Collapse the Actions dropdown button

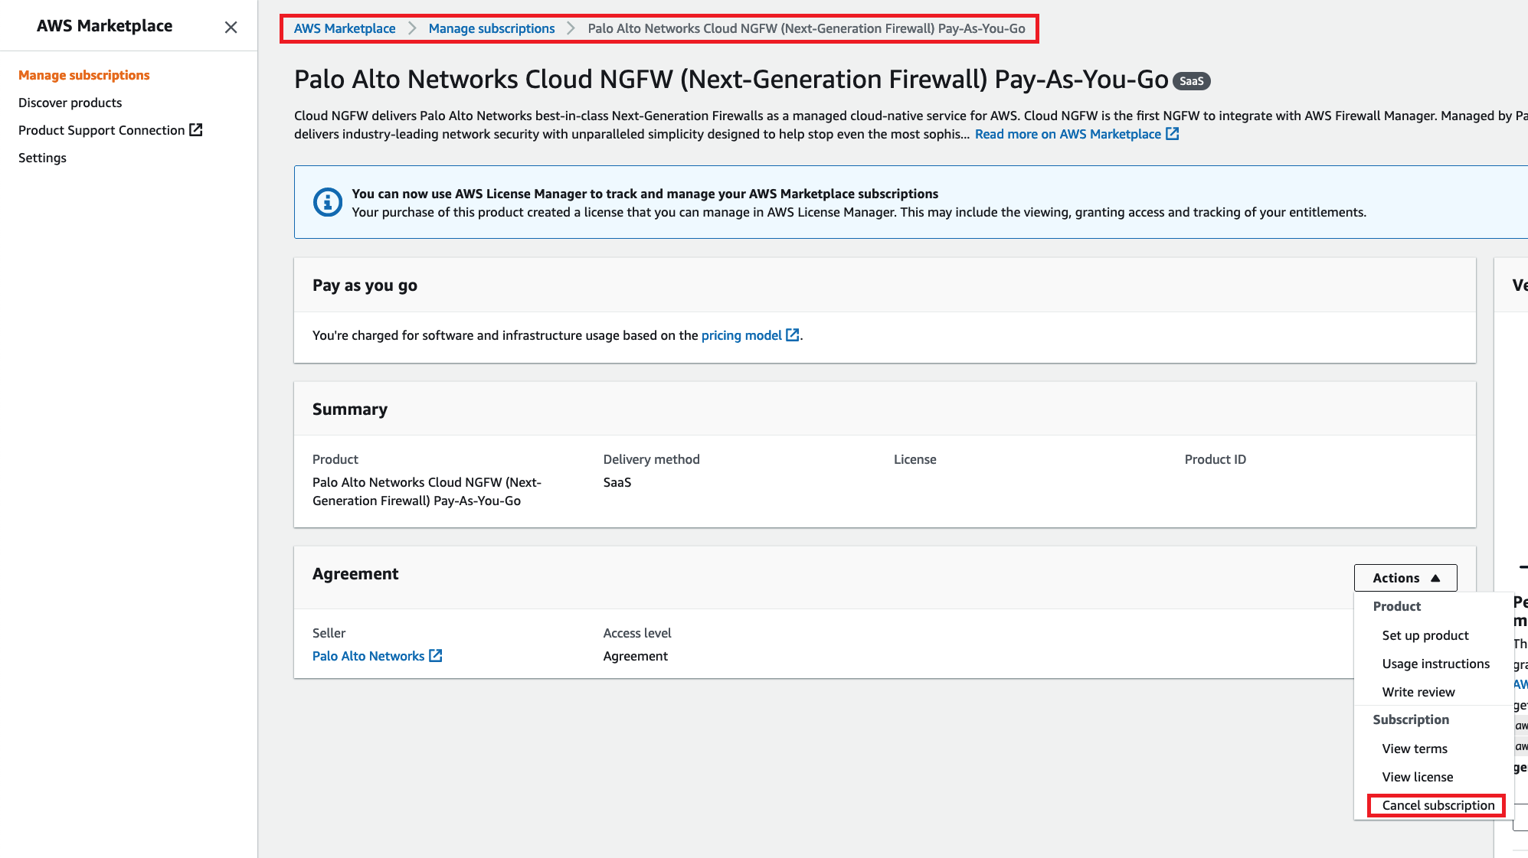click(x=1405, y=578)
